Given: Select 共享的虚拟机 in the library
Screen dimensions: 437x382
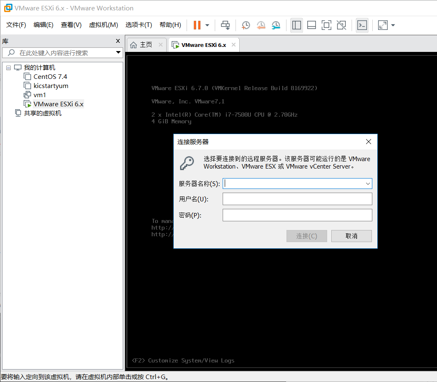Looking at the screenshot, I should tap(42, 113).
